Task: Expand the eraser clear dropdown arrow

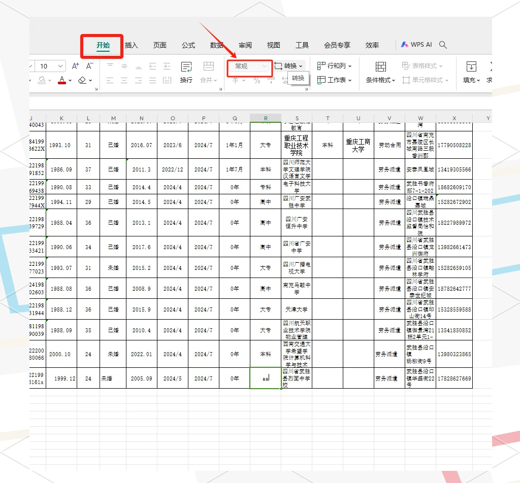Action: (x=90, y=80)
